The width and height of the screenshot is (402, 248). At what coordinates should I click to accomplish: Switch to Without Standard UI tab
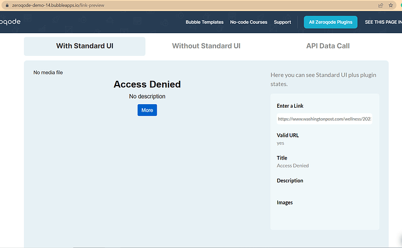tap(206, 46)
